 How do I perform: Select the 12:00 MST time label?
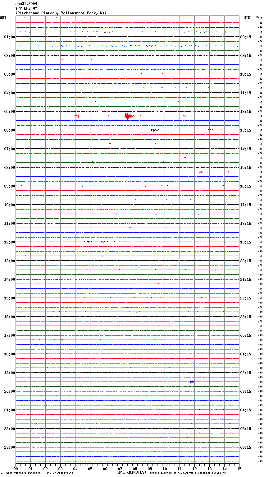pos(10,242)
